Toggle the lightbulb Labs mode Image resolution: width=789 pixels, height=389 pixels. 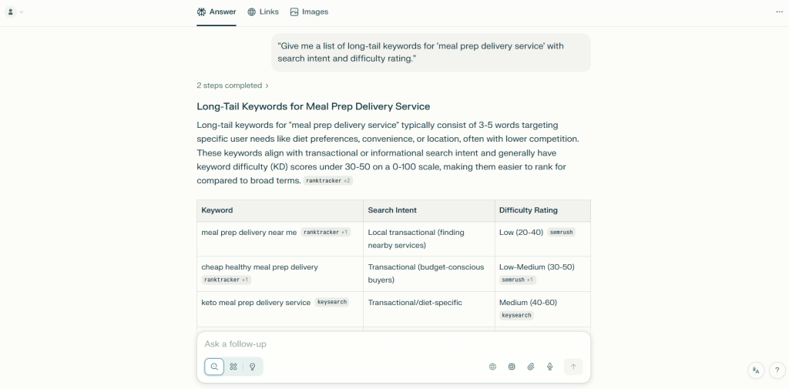point(252,367)
